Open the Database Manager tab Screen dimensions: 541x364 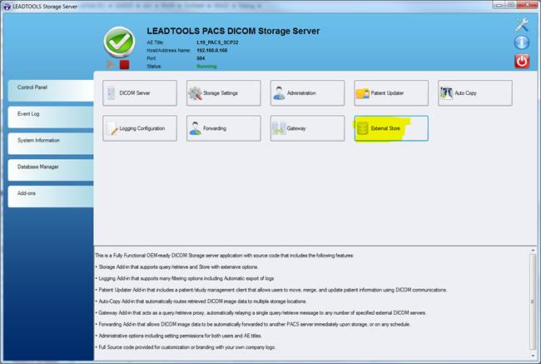coord(51,170)
